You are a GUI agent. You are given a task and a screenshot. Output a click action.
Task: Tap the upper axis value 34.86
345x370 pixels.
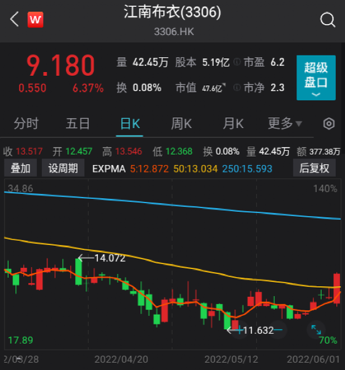click(20, 189)
